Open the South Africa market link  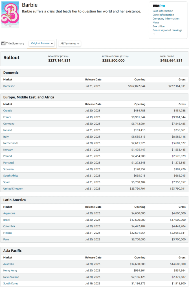coord(11,176)
